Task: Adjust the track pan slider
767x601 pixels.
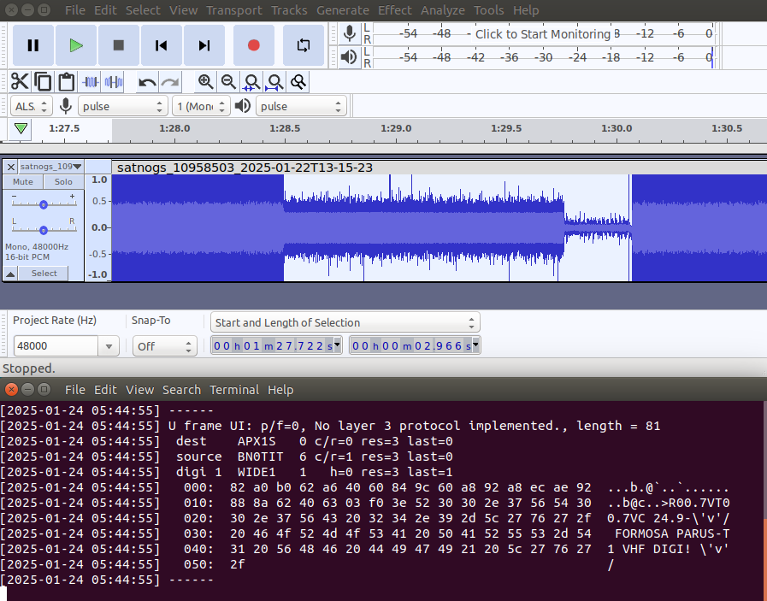Action: click(44, 230)
